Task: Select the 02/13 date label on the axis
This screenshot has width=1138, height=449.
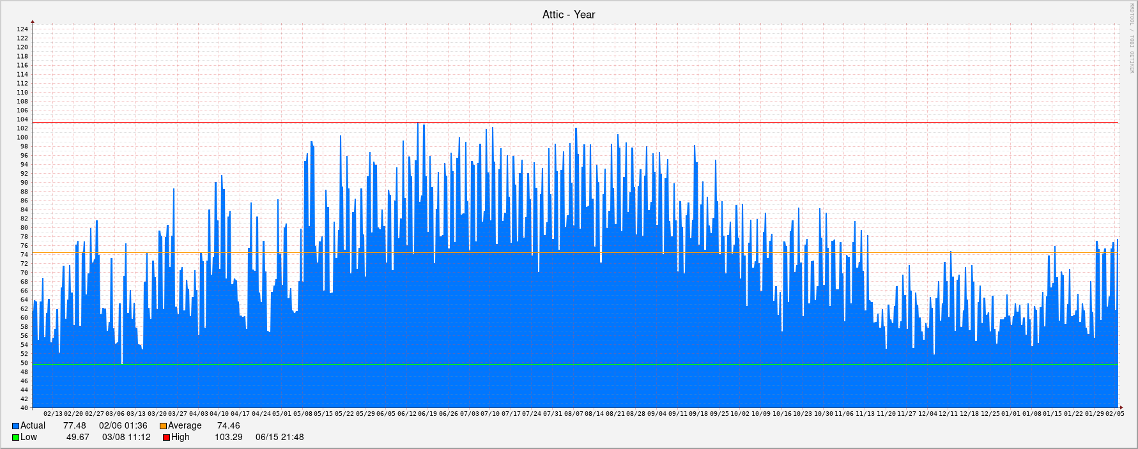Action: 53,414
